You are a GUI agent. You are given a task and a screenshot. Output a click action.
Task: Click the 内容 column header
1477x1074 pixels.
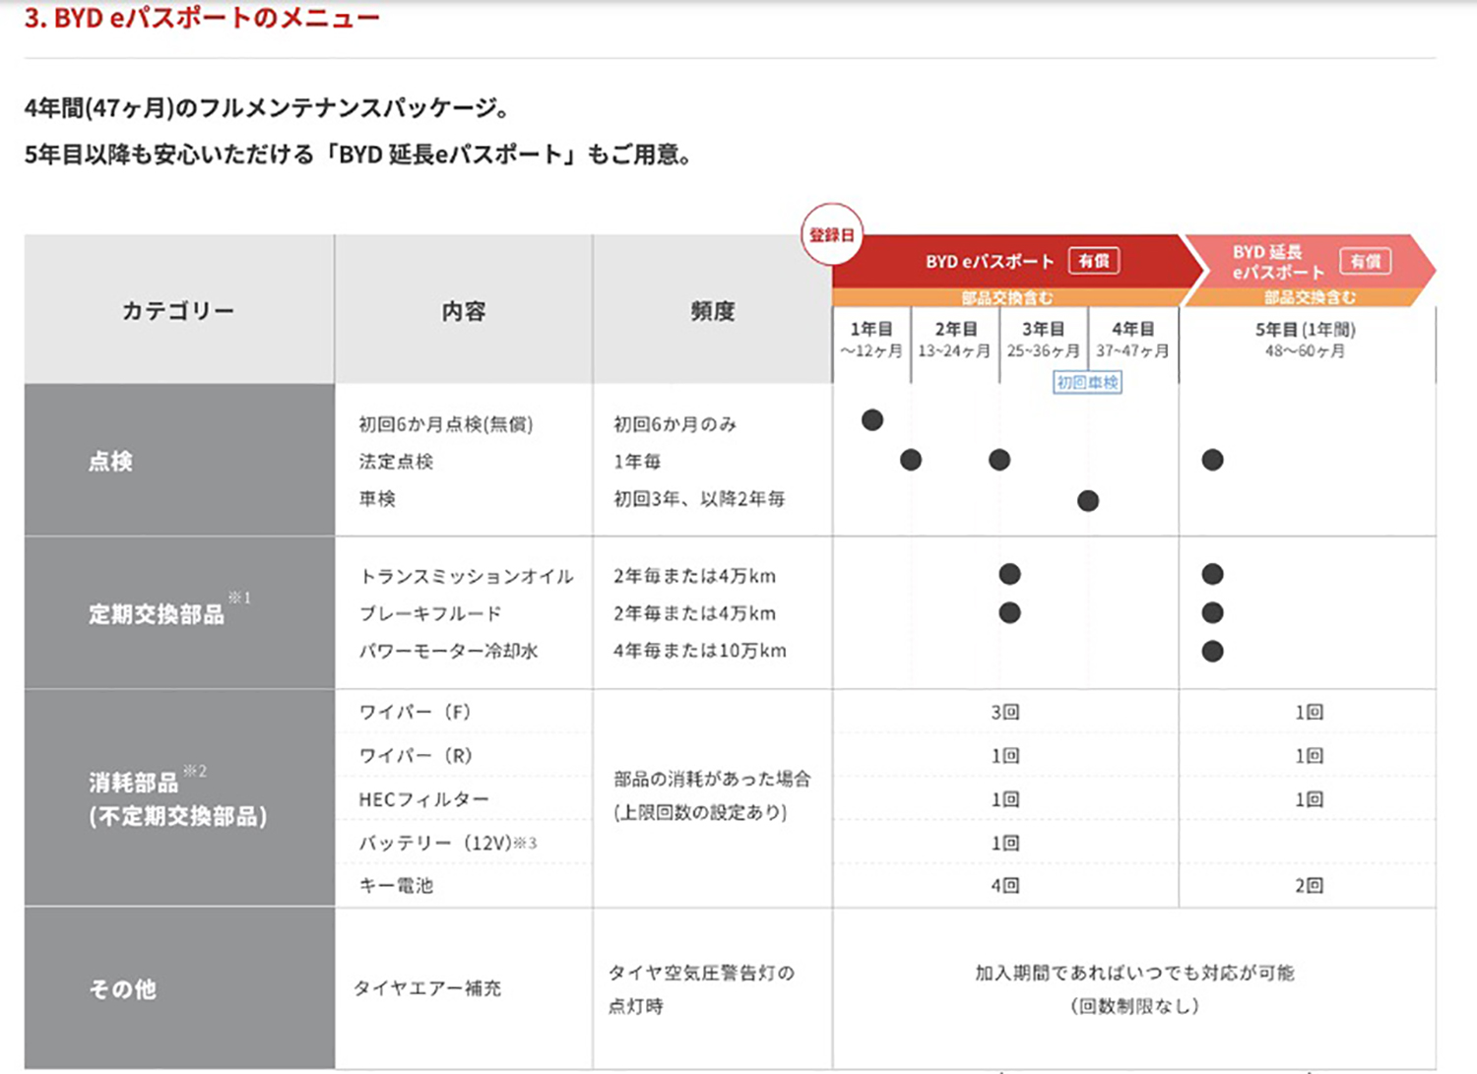click(x=464, y=310)
